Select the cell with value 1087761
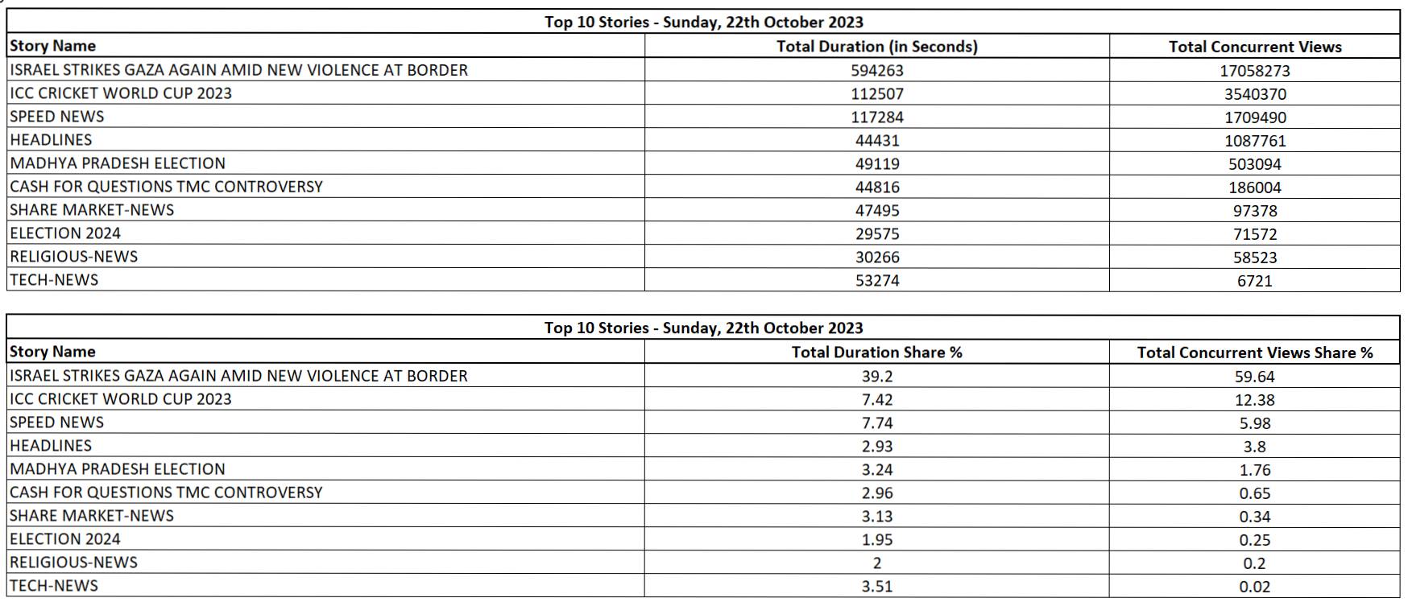Viewport: 1408px width, 602px height. [x=1254, y=141]
